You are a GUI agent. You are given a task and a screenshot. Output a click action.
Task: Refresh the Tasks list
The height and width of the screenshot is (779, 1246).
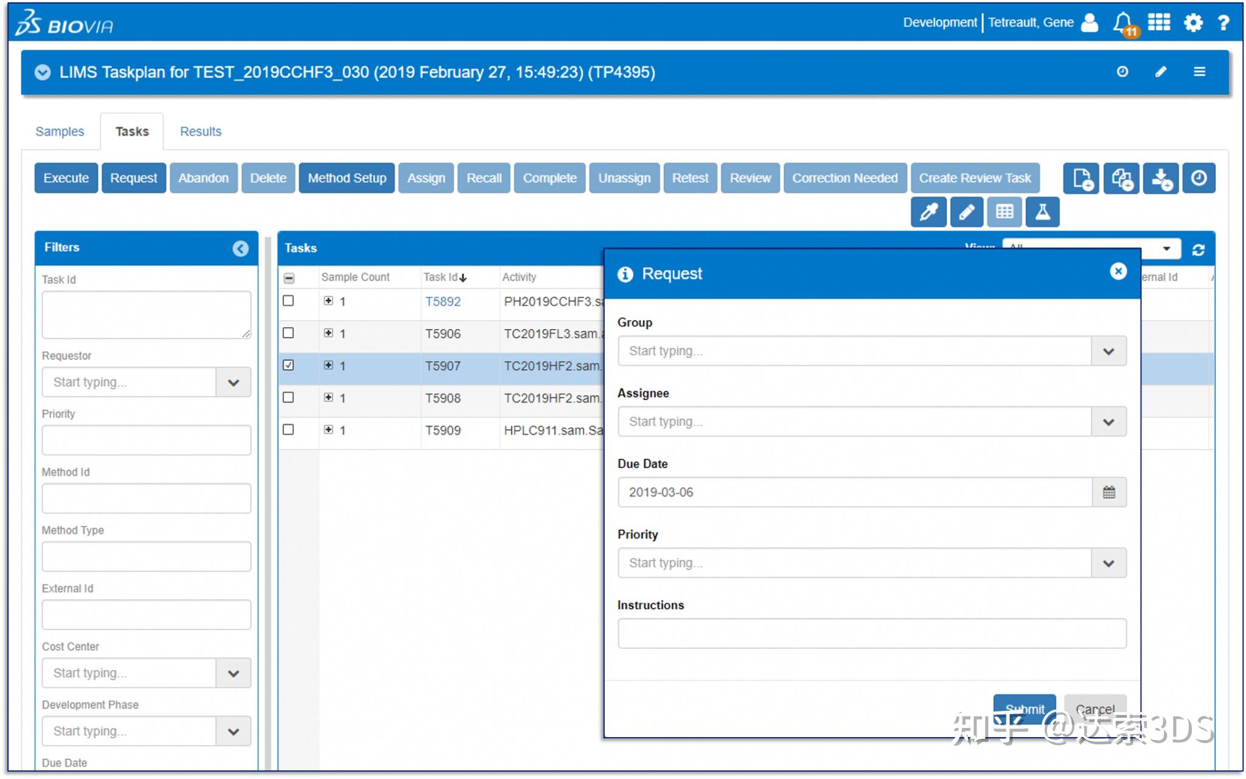coord(1198,250)
